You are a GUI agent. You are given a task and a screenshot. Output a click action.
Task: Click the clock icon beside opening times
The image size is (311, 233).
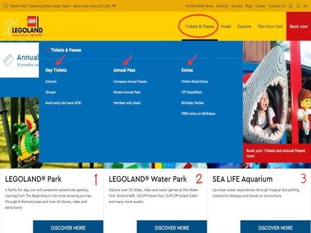pyautogui.click(x=5, y=6)
